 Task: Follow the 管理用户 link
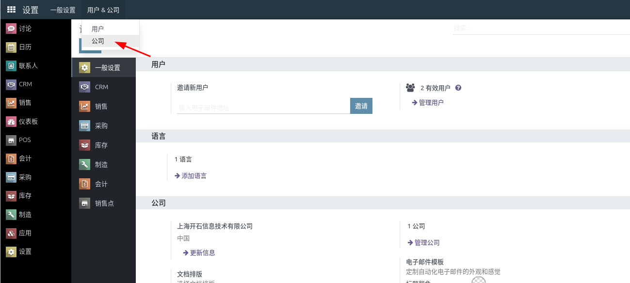(428, 103)
